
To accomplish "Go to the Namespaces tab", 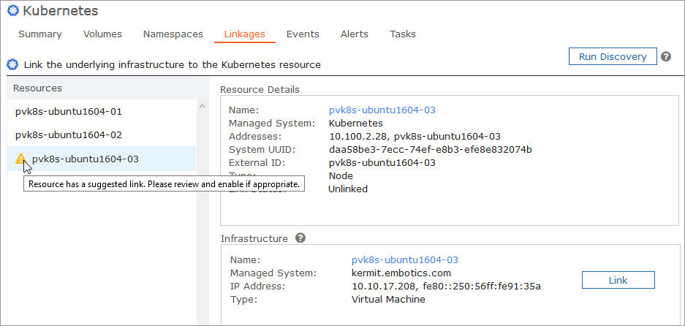I will click(173, 34).
